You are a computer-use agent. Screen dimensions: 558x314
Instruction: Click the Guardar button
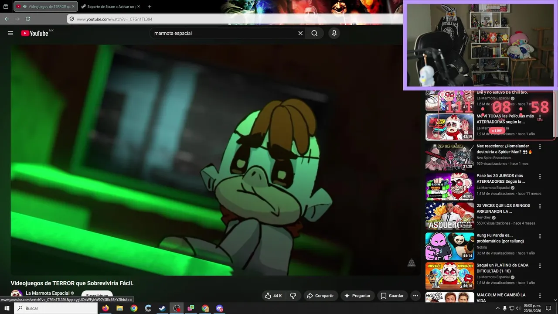[x=391, y=296]
